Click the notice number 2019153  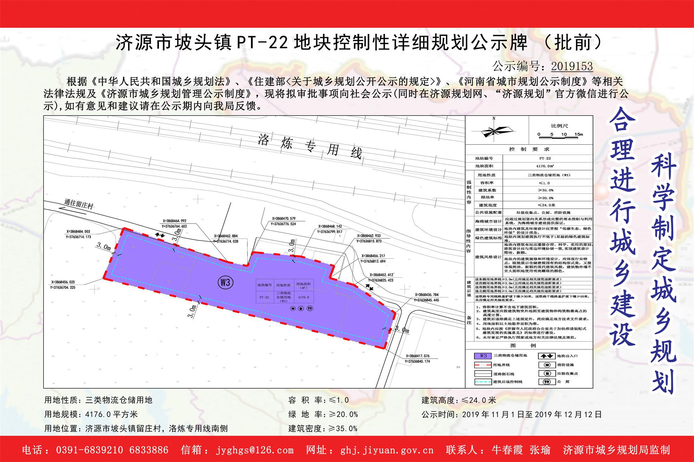572,66
